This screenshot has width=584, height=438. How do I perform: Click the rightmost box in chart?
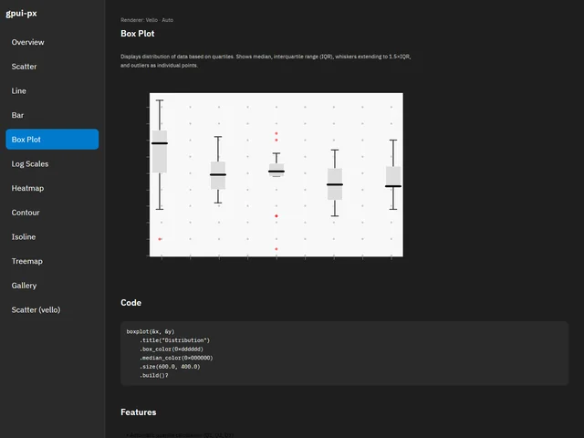pos(393,176)
